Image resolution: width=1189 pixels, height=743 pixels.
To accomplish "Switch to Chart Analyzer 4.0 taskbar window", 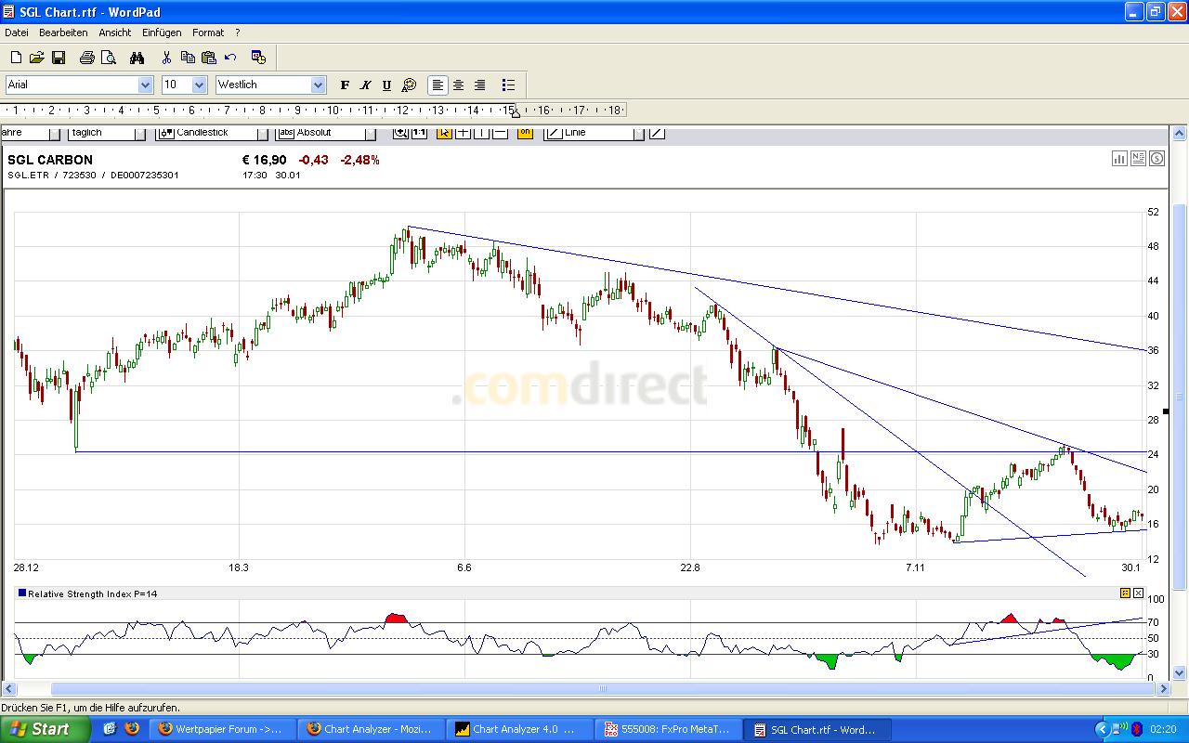I will pos(520,729).
